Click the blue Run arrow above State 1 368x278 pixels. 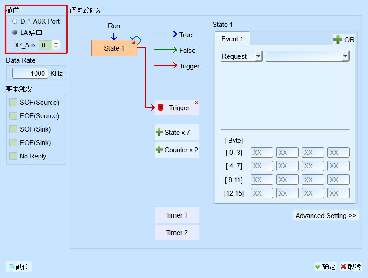point(114,36)
